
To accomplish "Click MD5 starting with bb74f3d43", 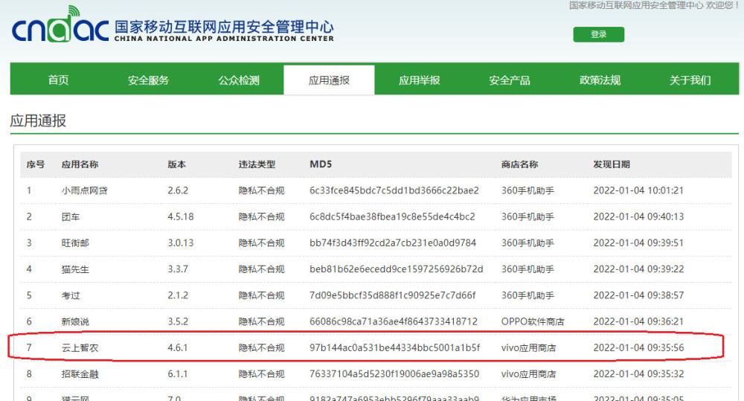I will pyautogui.click(x=393, y=243).
